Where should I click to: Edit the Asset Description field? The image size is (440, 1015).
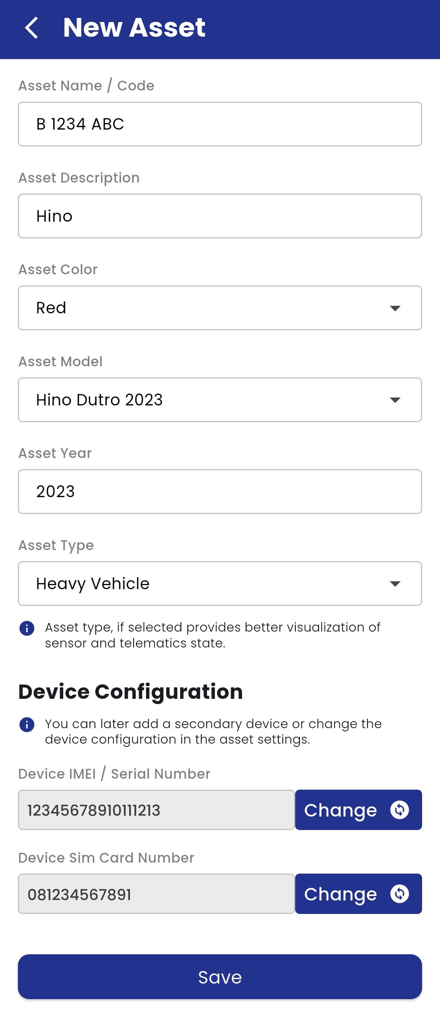pyautogui.click(x=220, y=216)
